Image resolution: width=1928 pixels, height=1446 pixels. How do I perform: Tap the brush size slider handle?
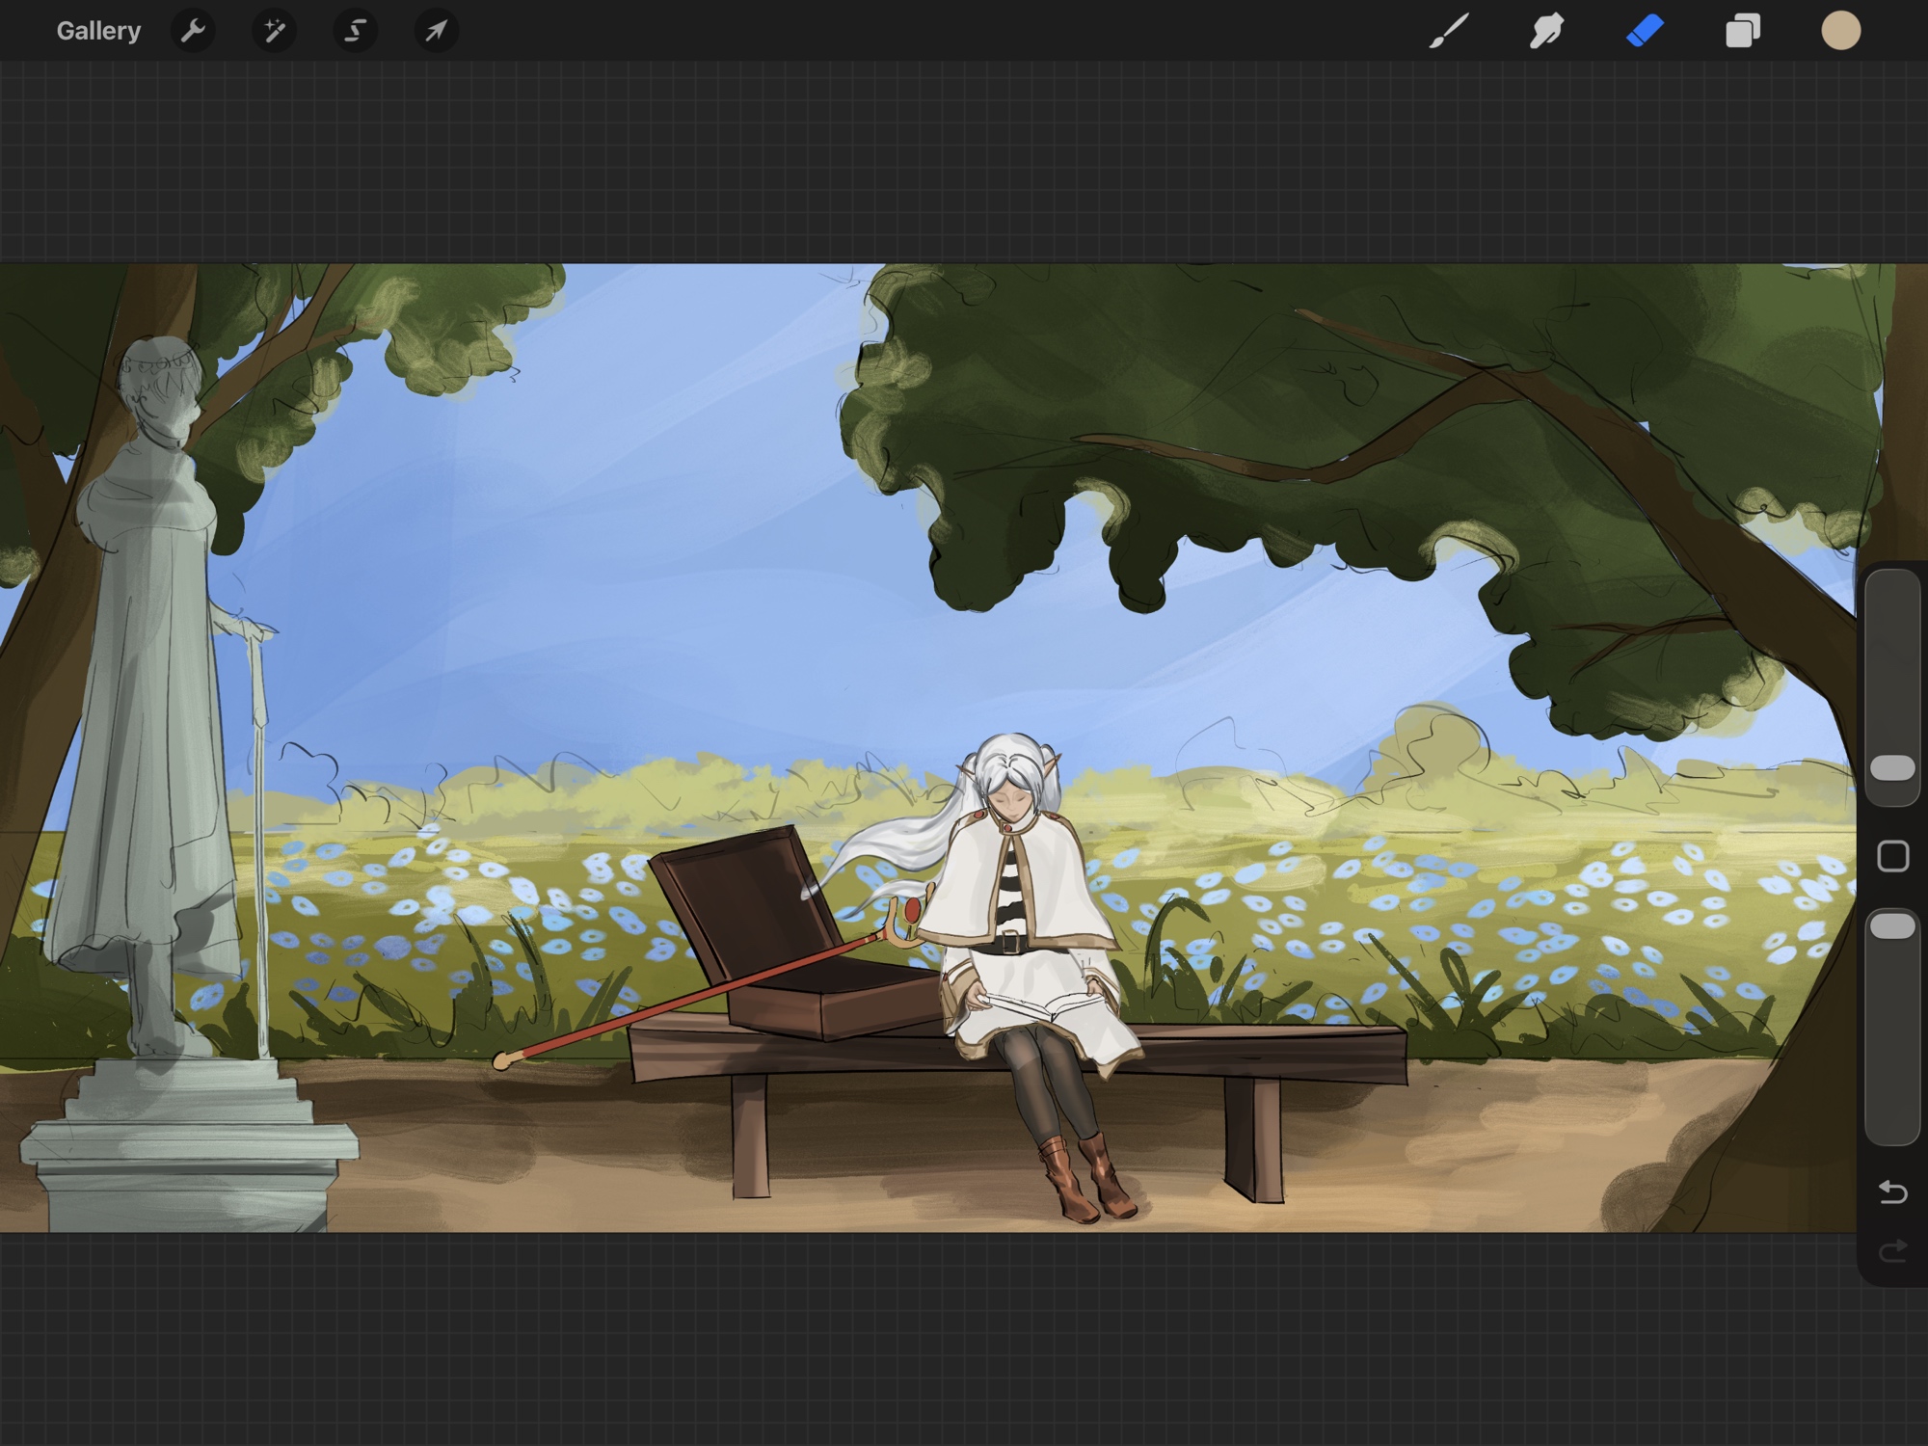click(1892, 768)
